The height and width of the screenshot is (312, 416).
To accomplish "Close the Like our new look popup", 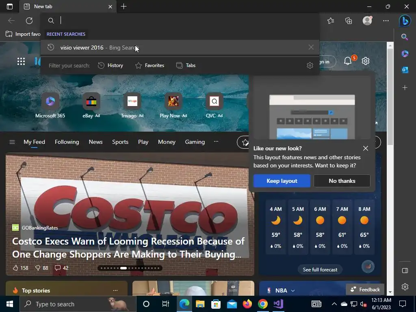I will click(x=366, y=148).
